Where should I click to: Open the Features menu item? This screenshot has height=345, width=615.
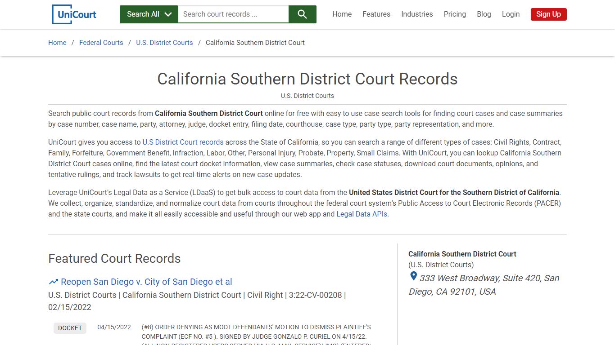click(x=376, y=14)
